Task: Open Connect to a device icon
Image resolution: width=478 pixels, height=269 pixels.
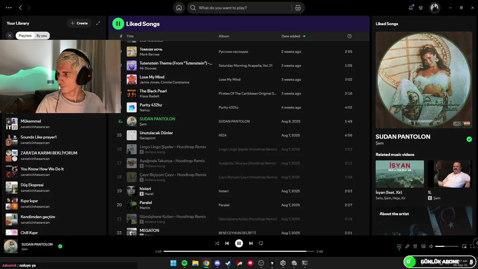Action: coord(423,246)
